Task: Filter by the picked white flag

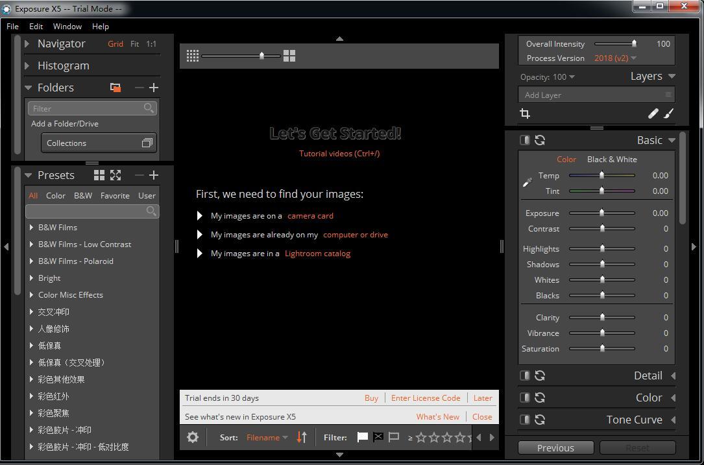Action: (363, 437)
